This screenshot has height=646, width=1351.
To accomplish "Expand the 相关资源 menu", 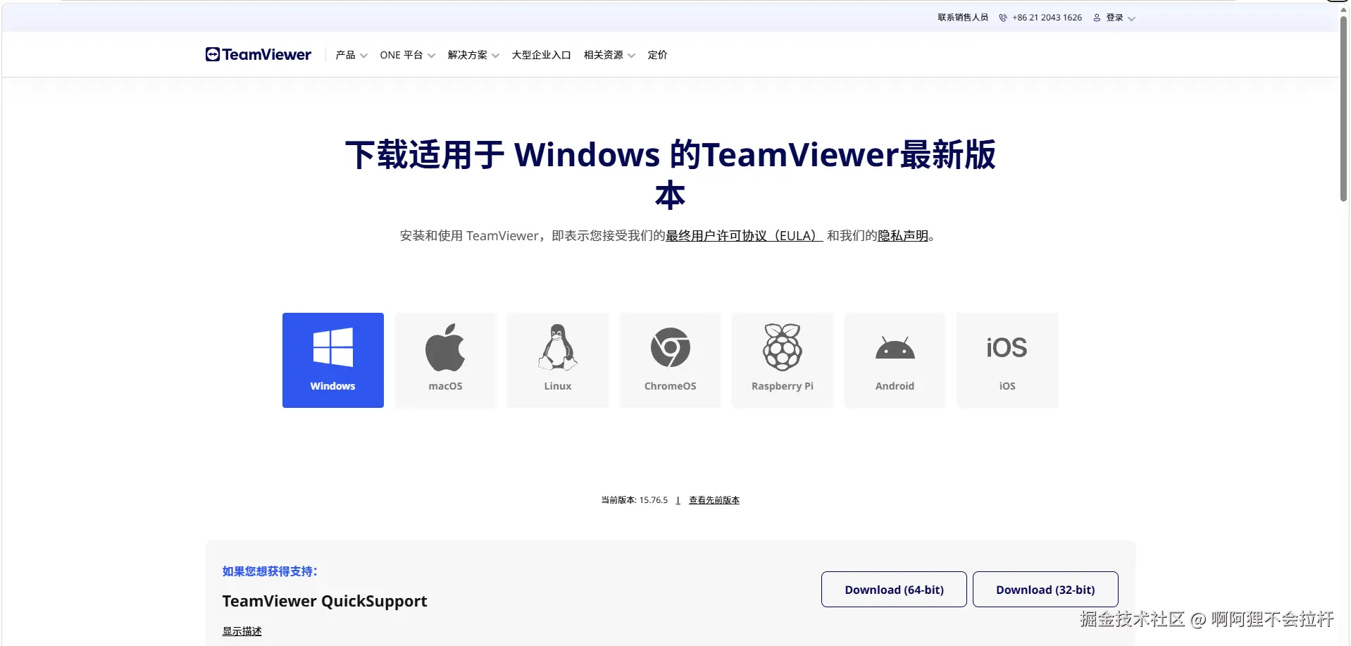I will click(609, 55).
